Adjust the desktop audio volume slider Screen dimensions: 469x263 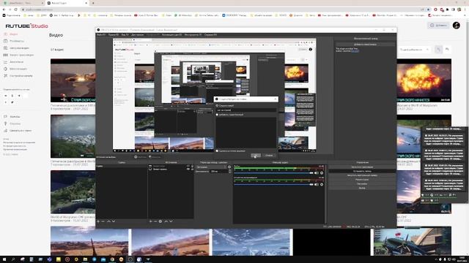pos(273,185)
